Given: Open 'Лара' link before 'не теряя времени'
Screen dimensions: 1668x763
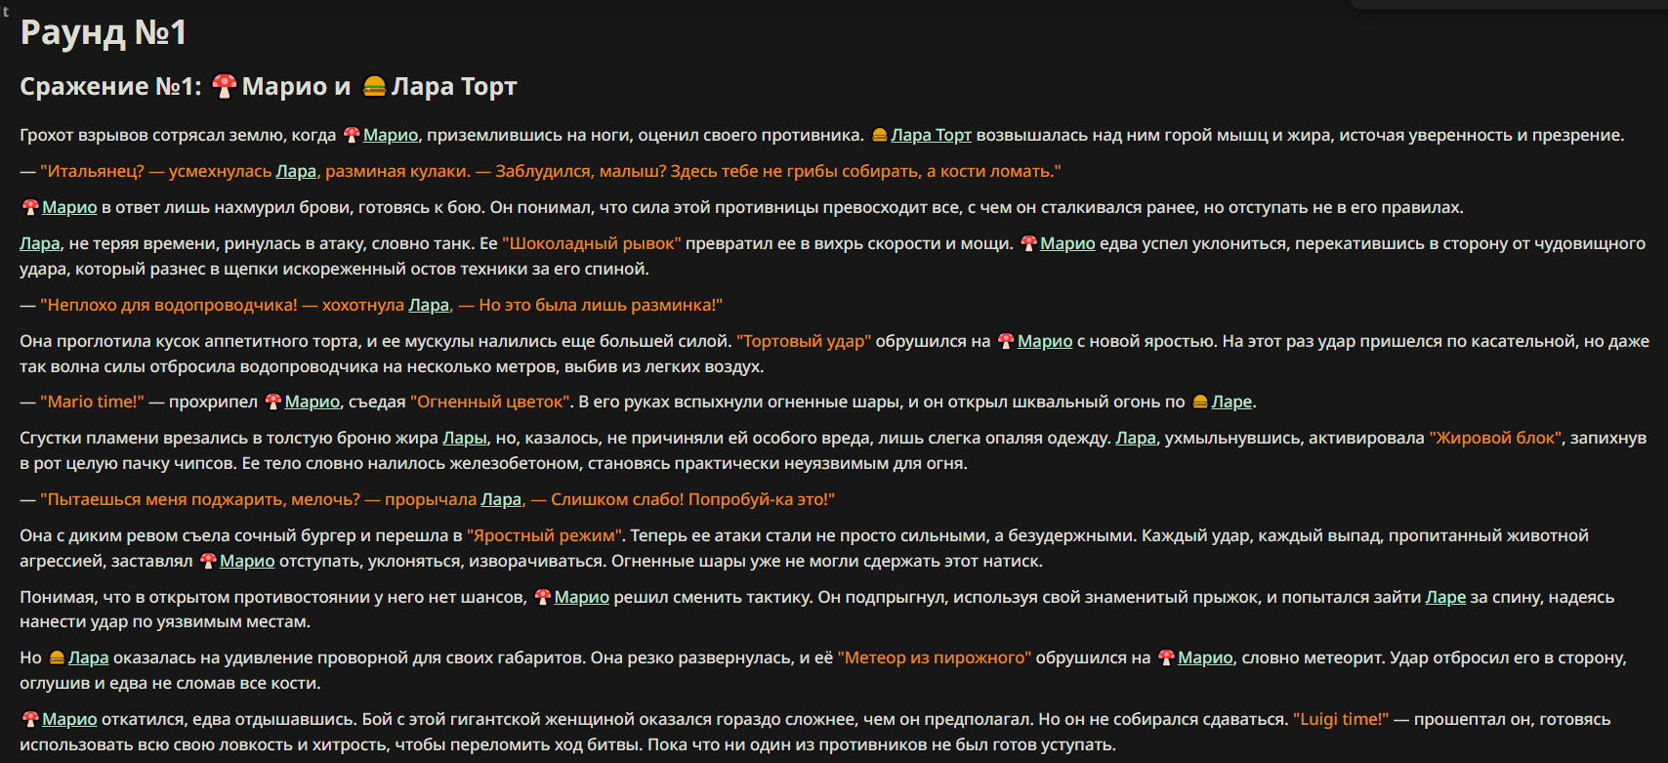Looking at the screenshot, I should pyautogui.click(x=40, y=243).
